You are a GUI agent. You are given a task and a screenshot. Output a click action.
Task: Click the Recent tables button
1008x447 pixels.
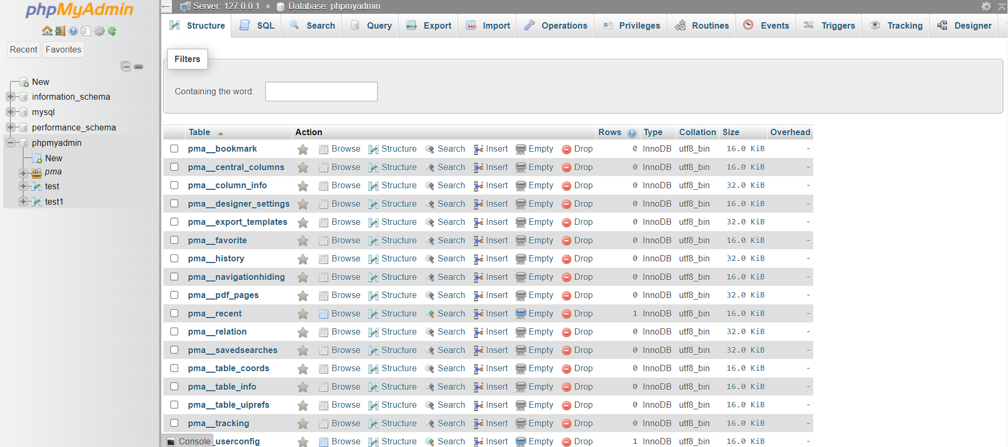pyautogui.click(x=23, y=49)
